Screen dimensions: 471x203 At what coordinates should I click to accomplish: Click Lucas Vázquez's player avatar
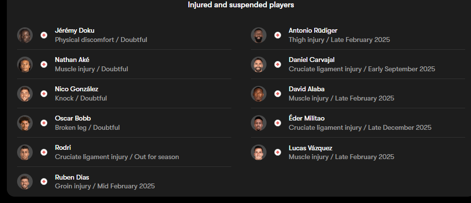pos(259,152)
